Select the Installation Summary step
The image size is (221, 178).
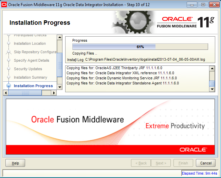(x=31, y=77)
